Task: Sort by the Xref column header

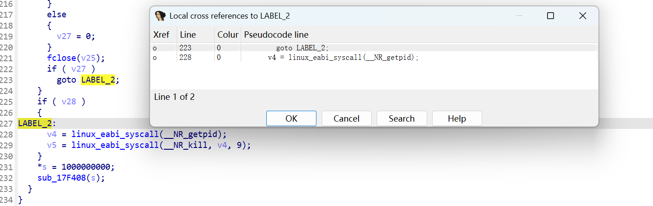Action: 161,34
